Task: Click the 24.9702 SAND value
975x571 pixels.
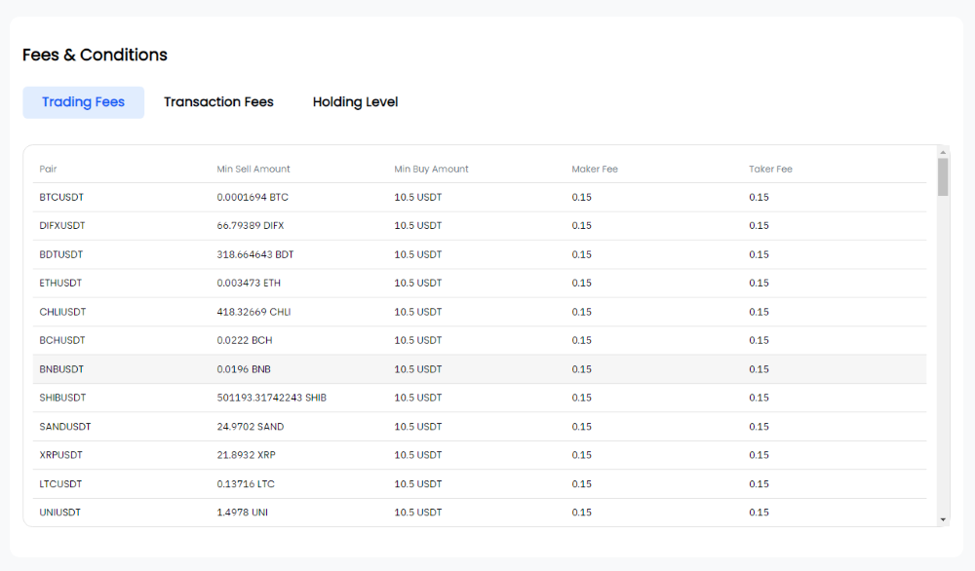Action: pyautogui.click(x=250, y=427)
